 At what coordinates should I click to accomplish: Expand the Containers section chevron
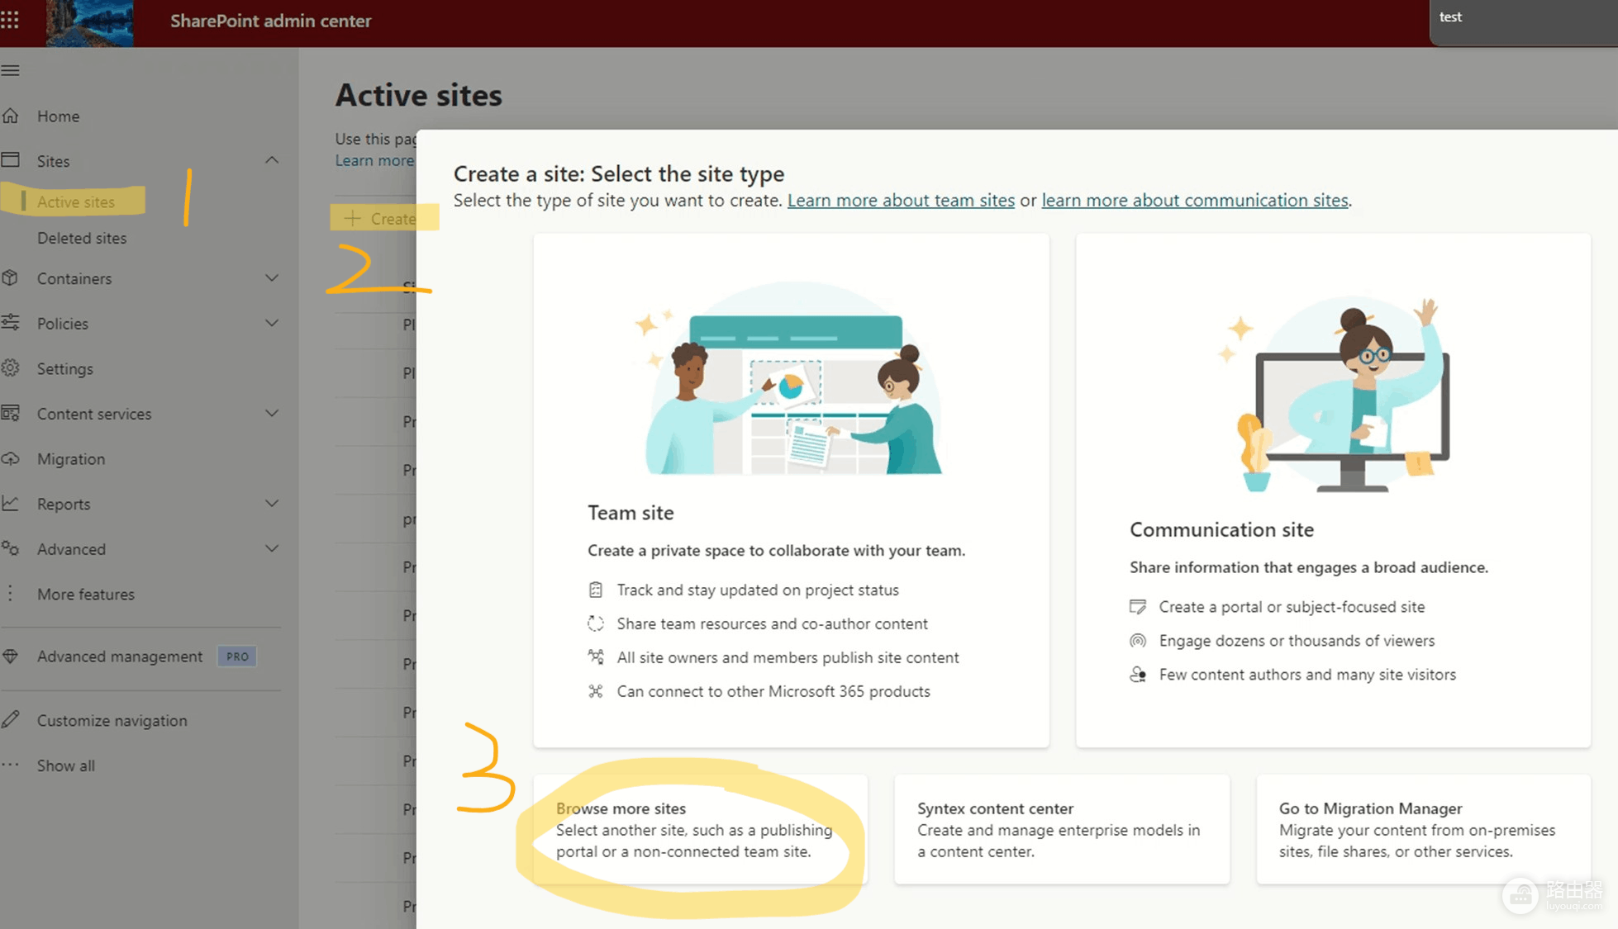tap(272, 278)
